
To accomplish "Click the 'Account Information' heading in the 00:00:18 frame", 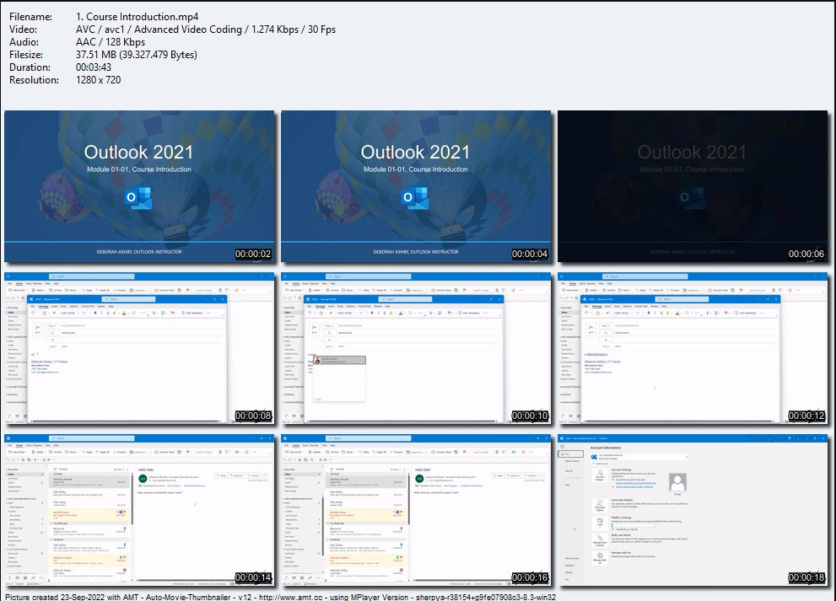I will click(606, 448).
